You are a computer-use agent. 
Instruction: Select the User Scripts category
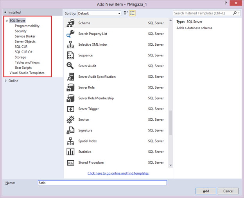click(23, 68)
